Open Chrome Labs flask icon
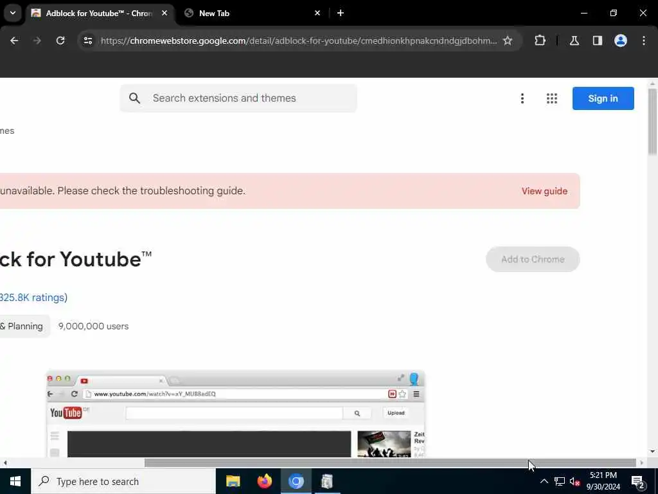The width and height of the screenshot is (658, 494). coord(574,41)
